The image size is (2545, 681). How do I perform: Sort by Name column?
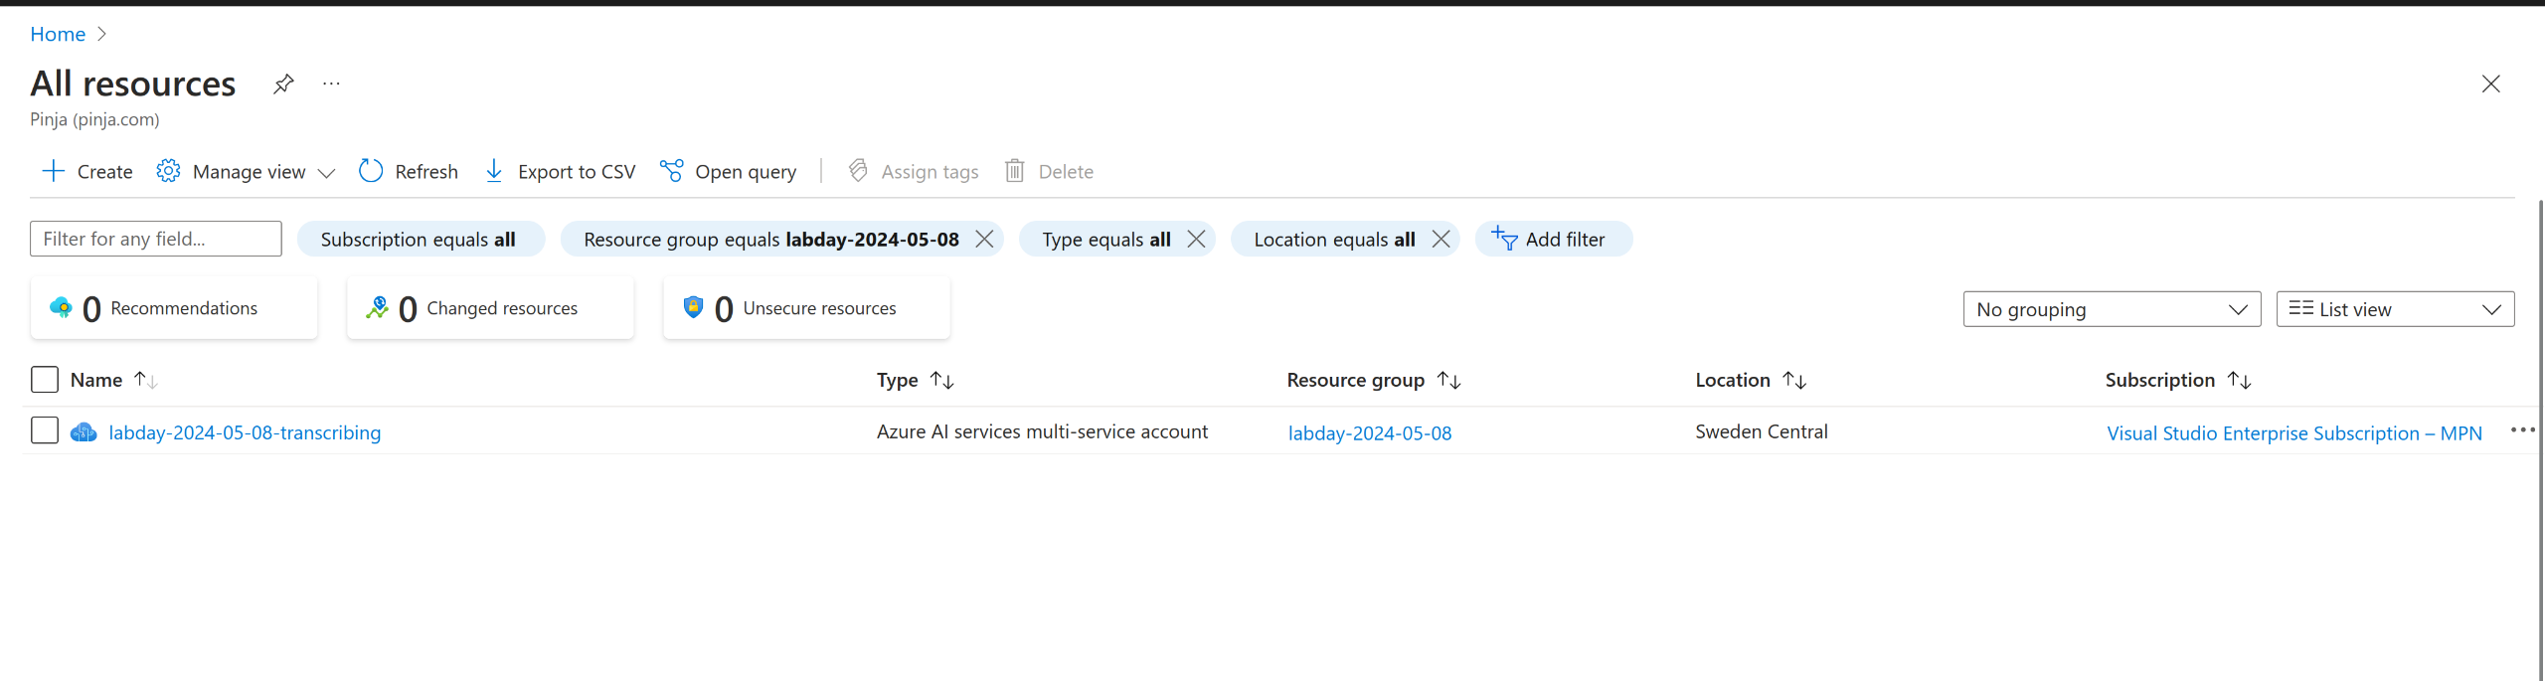(x=113, y=380)
